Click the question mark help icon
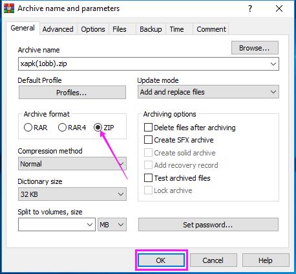Viewport: 296px width, 274px height. coord(250,8)
